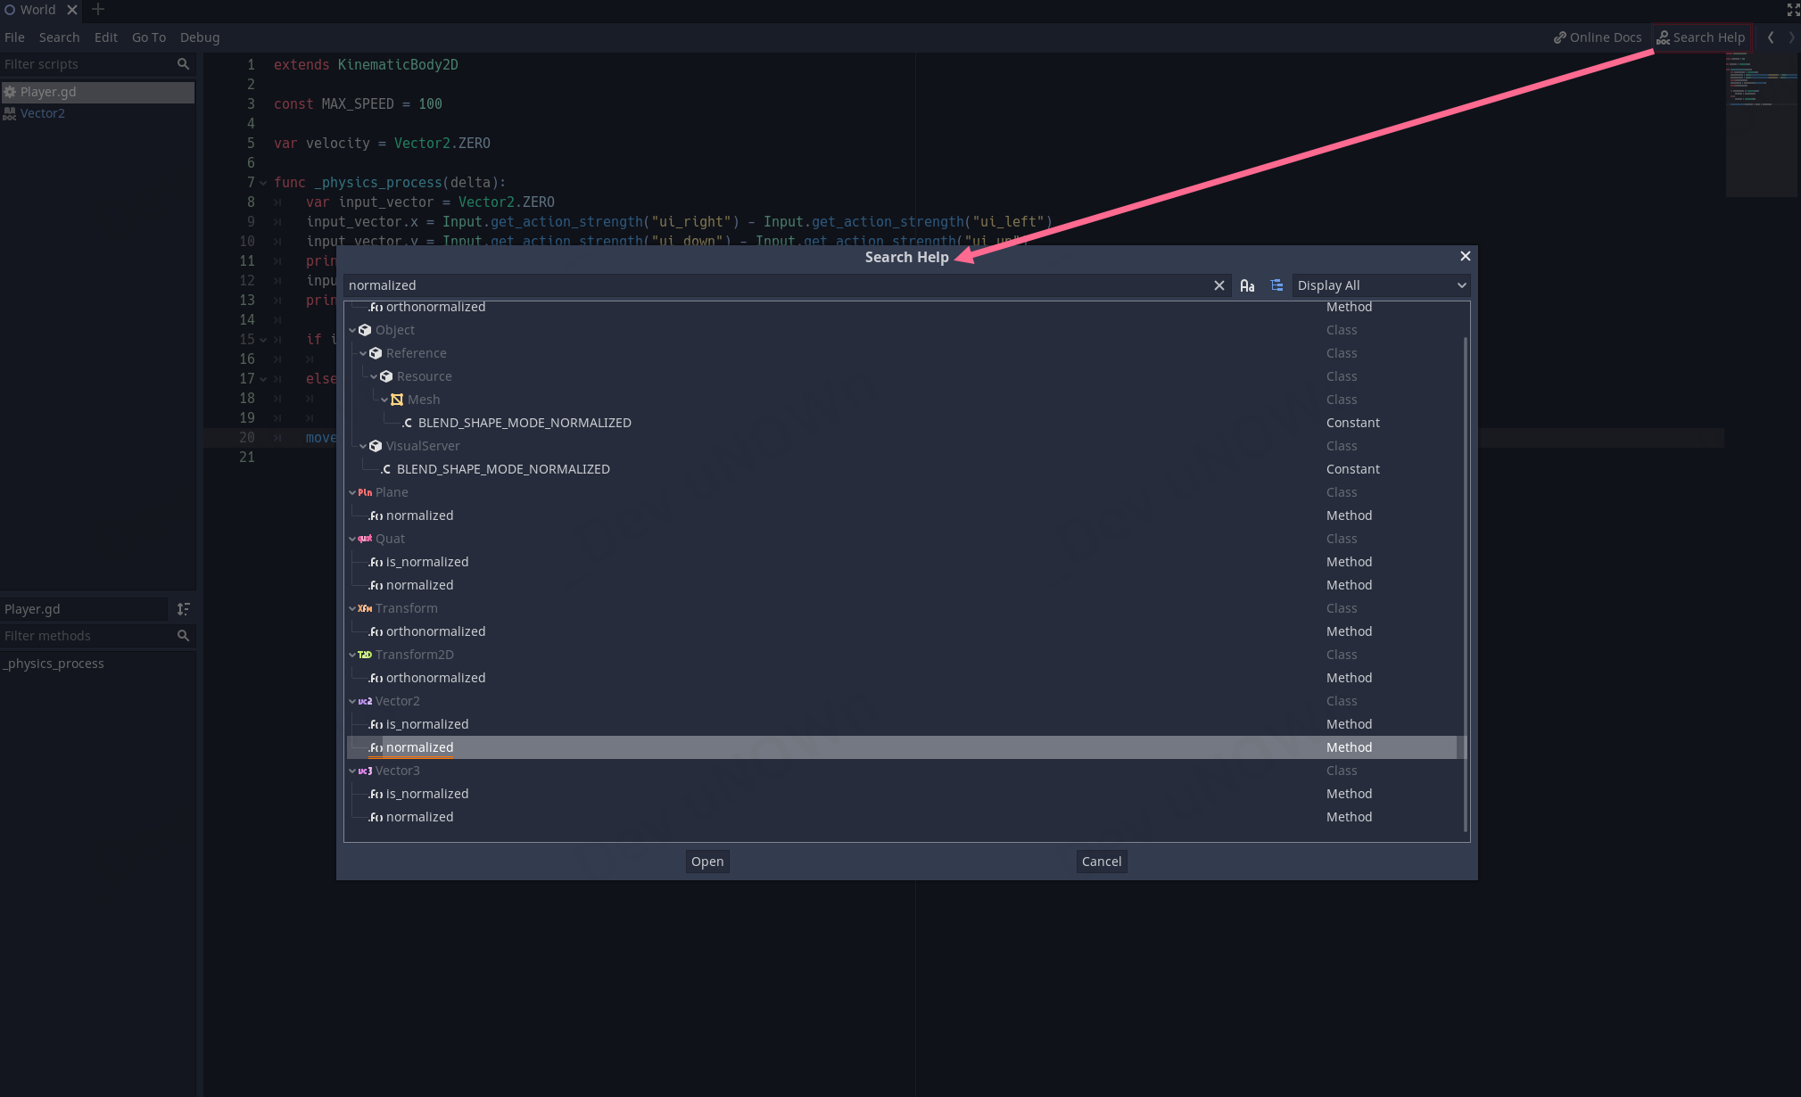The height and width of the screenshot is (1097, 1801).
Task: Clear the normalized search text
Action: [1219, 285]
